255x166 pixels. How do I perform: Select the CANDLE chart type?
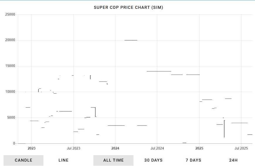[23, 160]
